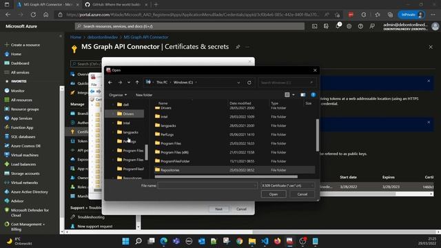
Task: Open Visual Studio Code from taskbar
Action: [265, 241]
